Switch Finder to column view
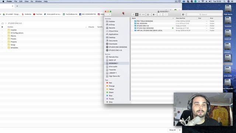The height and width of the screenshot is (133, 236). click(x=140, y=14)
